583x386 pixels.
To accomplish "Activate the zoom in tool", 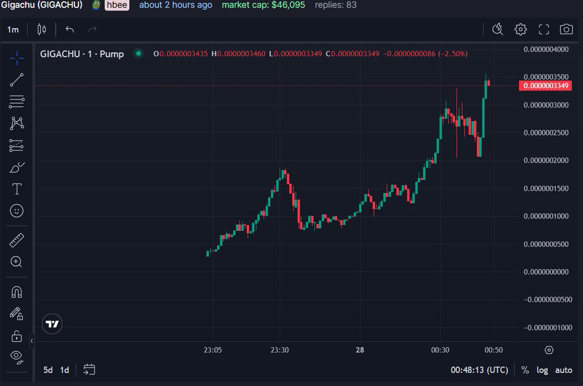I will click(17, 262).
